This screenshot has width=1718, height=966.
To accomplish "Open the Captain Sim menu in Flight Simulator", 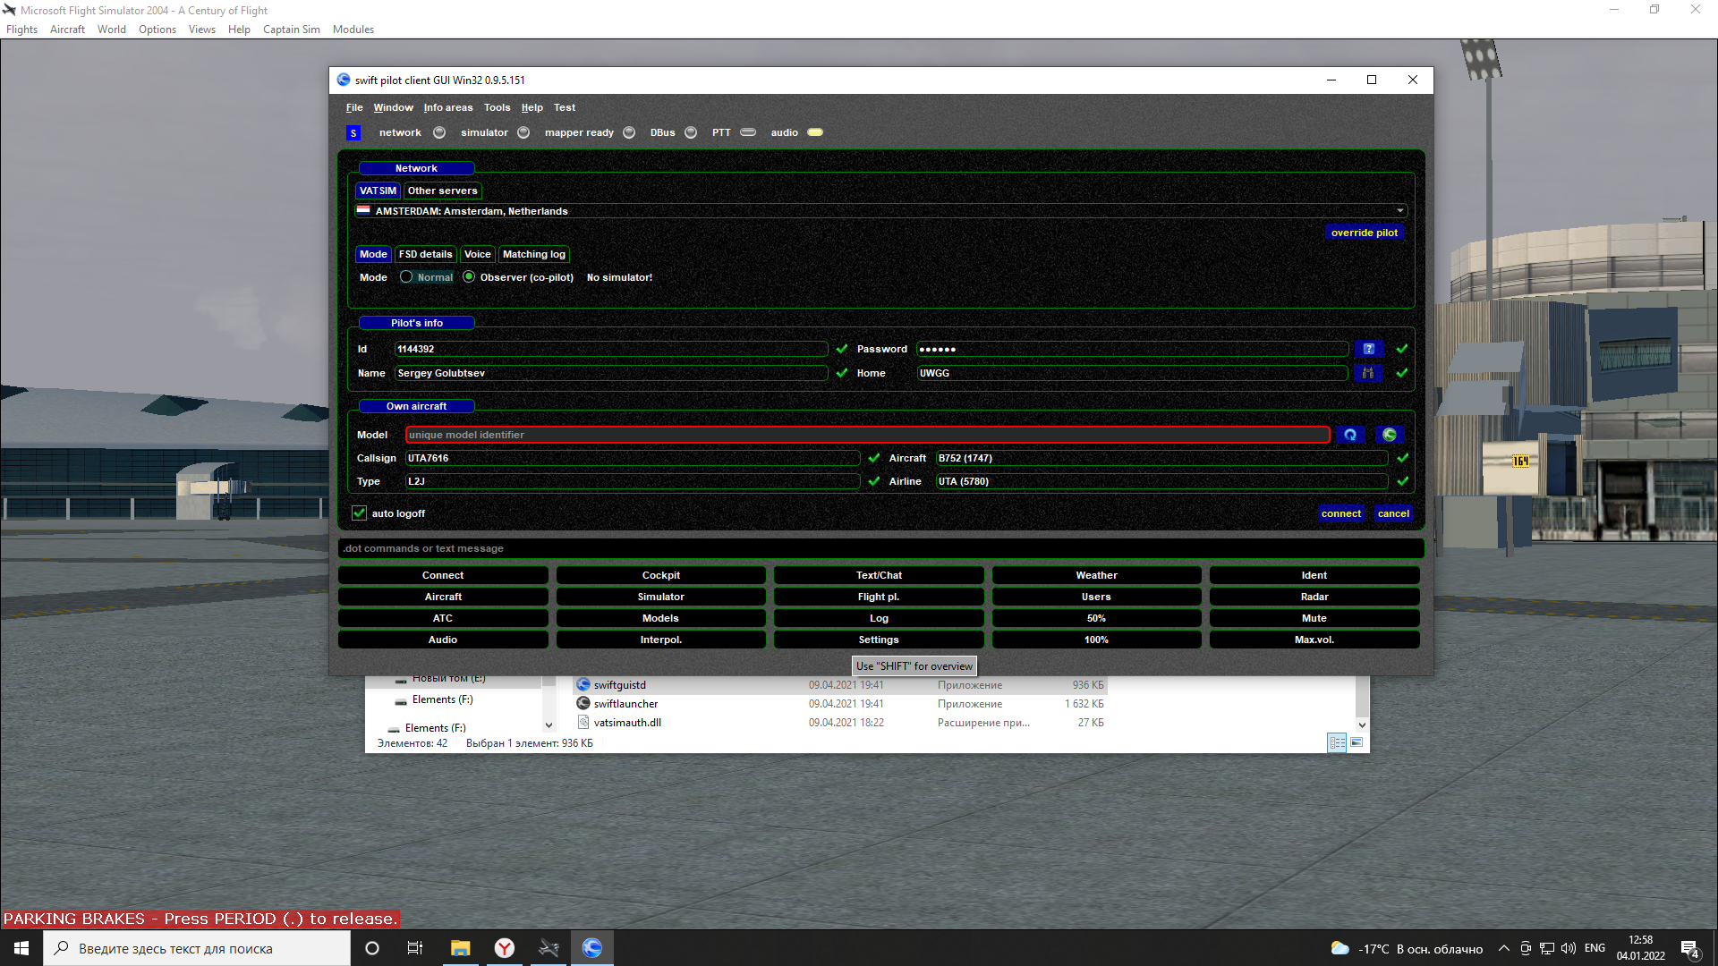I will point(292,30).
